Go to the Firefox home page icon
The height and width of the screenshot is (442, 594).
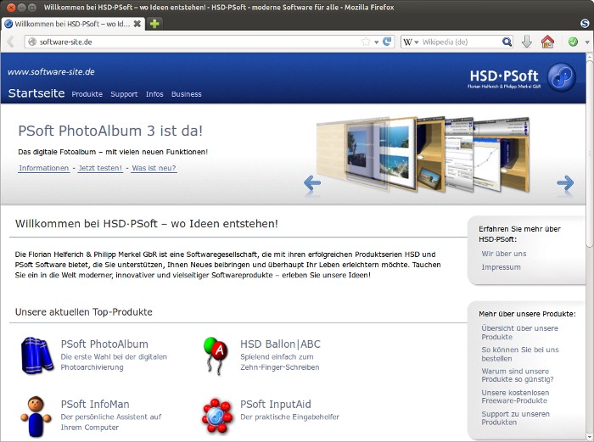tap(547, 42)
